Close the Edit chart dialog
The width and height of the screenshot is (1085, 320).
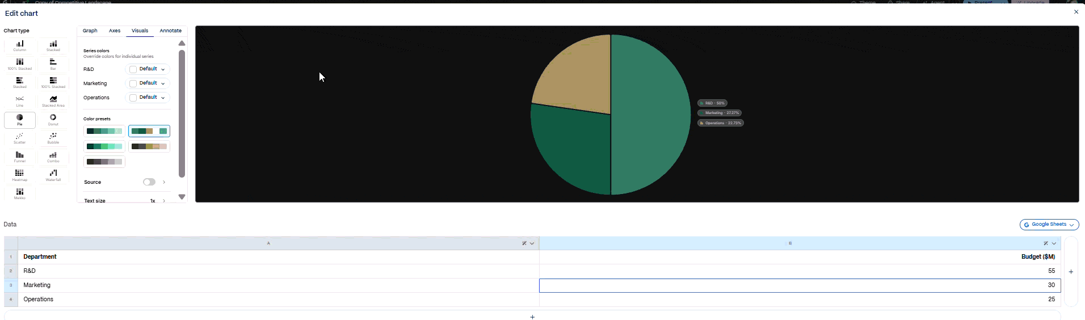(1076, 12)
